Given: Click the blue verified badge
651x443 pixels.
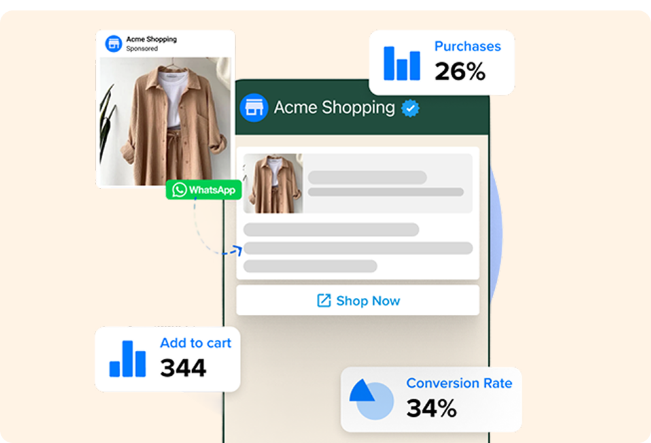Looking at the screenshot, I should (x=410, y=108).
